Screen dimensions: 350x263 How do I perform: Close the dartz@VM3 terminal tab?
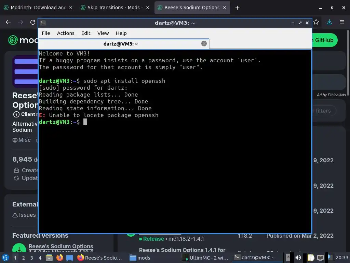pos(204,43)
